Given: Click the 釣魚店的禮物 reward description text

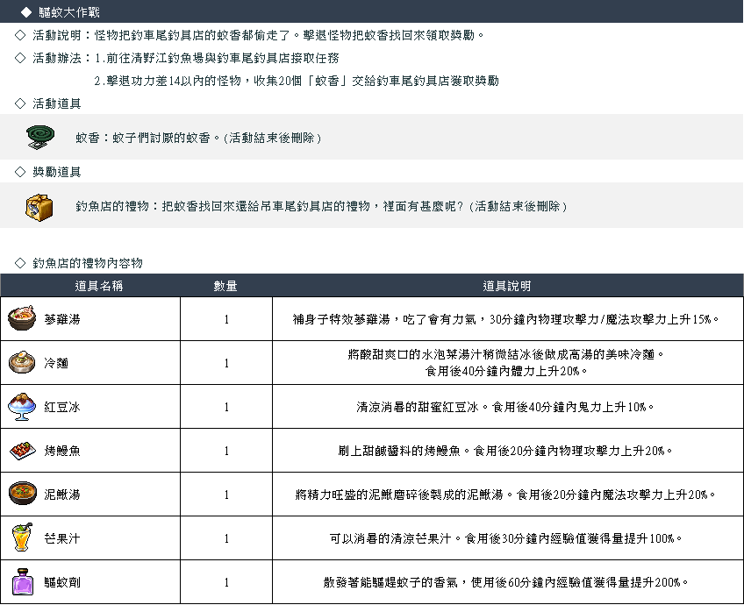Looking at the screenshot, I should (321, 206).
